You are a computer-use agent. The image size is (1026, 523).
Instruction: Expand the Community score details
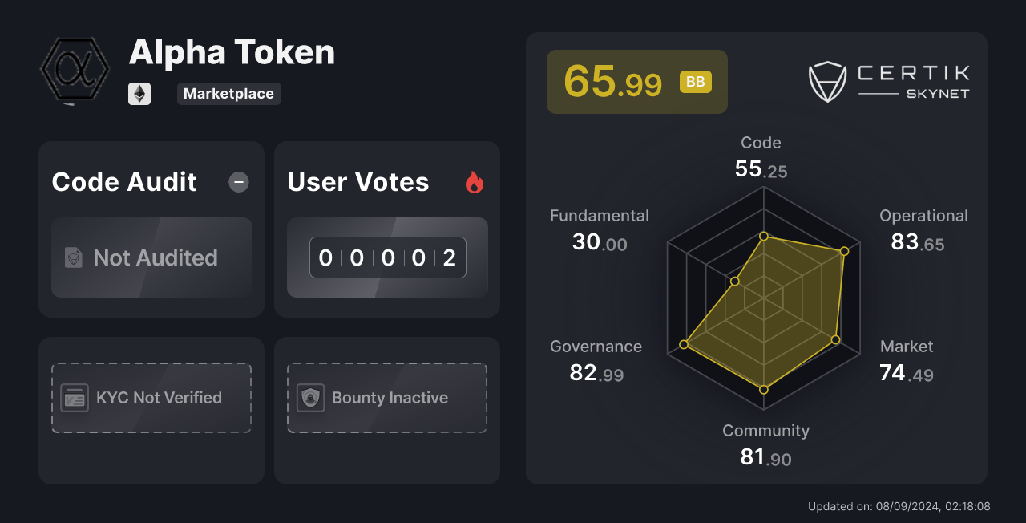tap(765, 444)
